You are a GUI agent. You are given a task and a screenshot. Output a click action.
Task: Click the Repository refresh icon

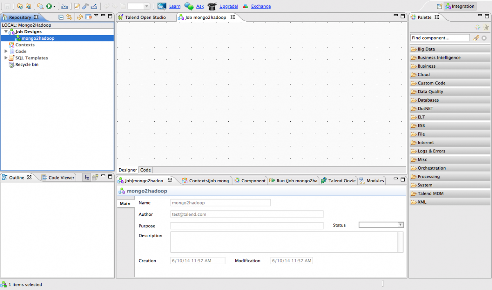[x=80, y=17]
